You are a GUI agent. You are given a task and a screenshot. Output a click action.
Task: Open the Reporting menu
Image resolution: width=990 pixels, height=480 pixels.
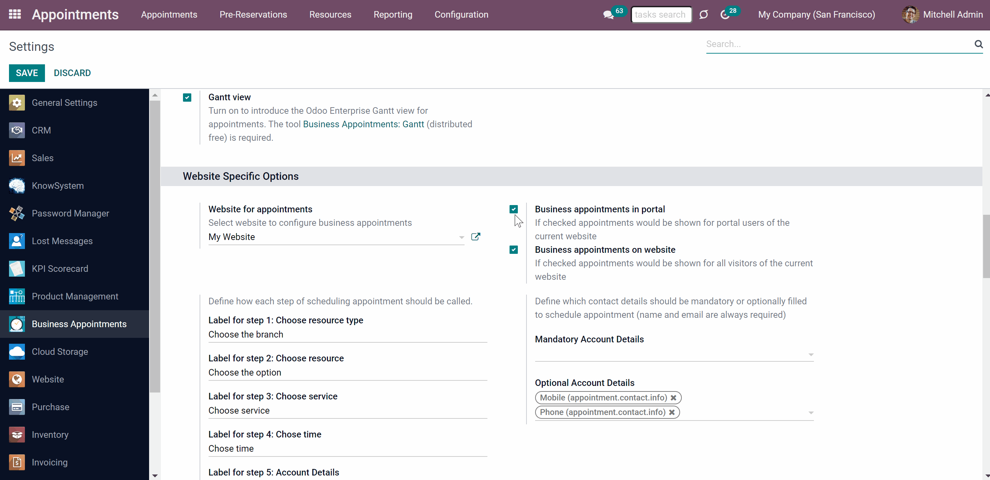pyautogui.click(x=393, y=15)
